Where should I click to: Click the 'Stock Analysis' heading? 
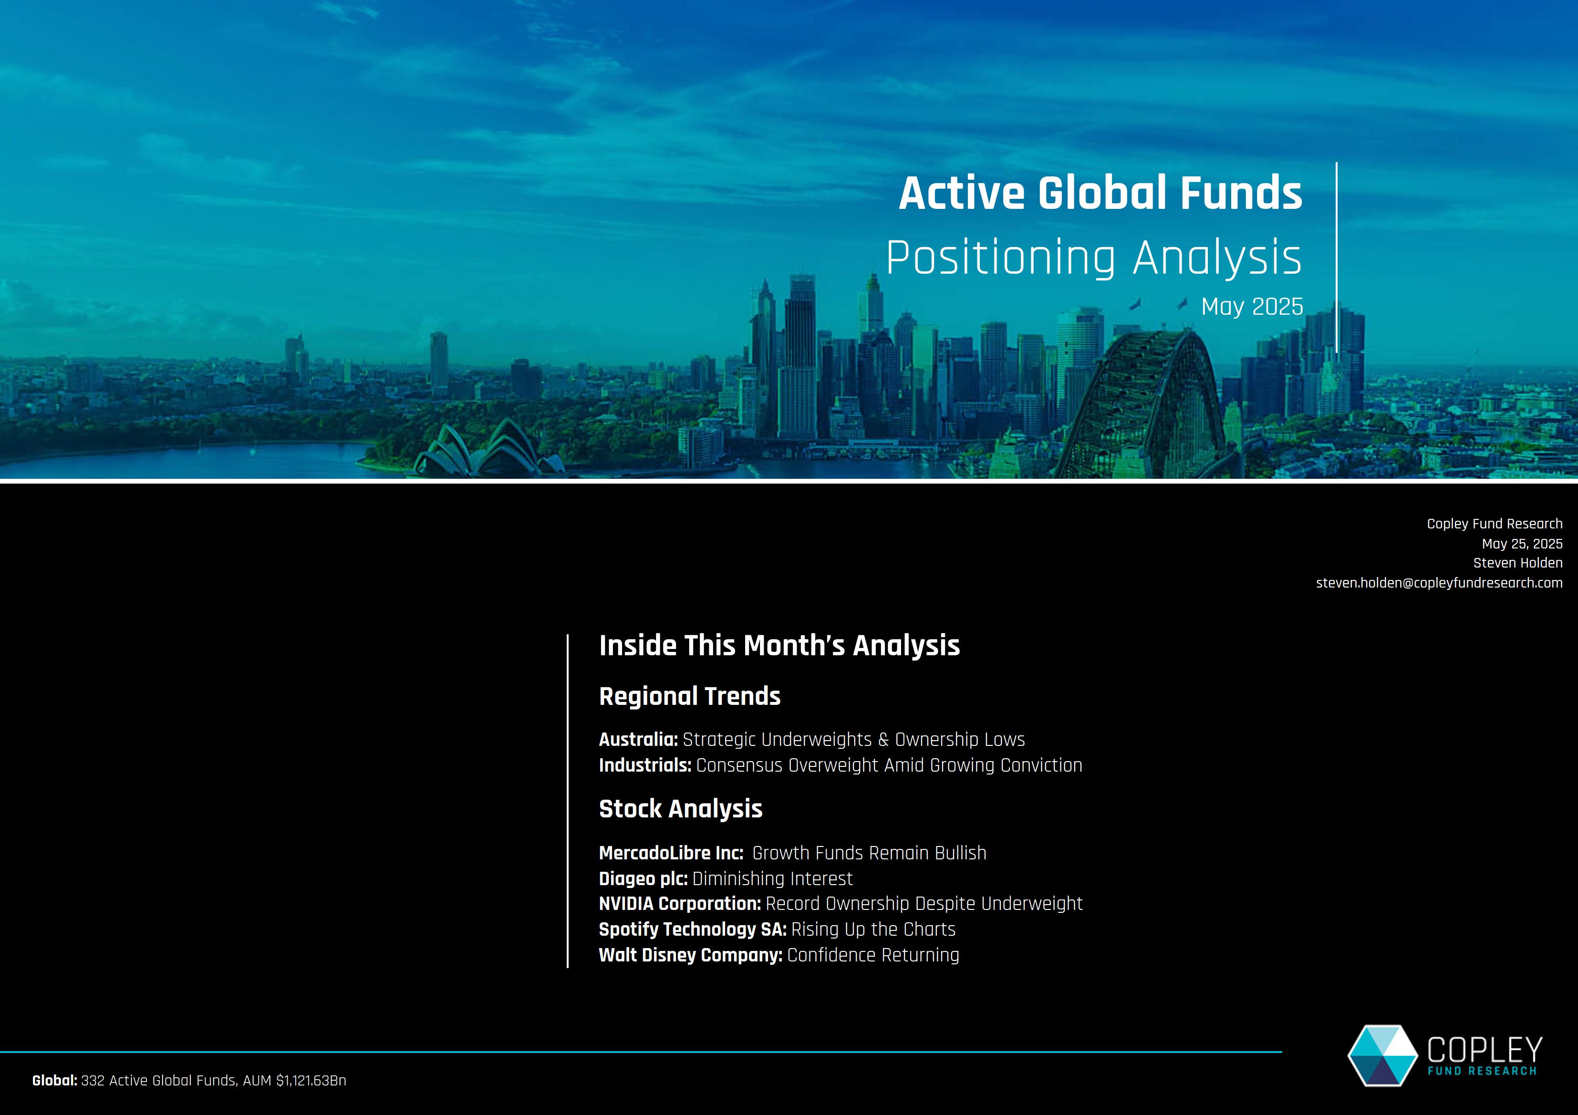680,809
